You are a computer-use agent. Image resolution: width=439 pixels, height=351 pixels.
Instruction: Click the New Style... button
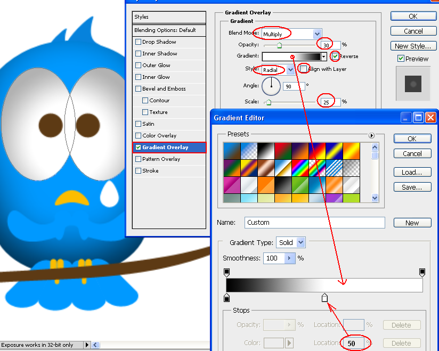pyautogui.click(x=413, y=46)
